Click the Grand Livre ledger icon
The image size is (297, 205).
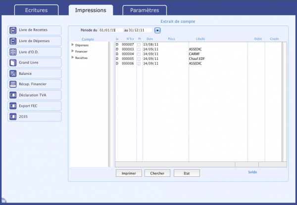pyautogui.click(x=13, y=63)
